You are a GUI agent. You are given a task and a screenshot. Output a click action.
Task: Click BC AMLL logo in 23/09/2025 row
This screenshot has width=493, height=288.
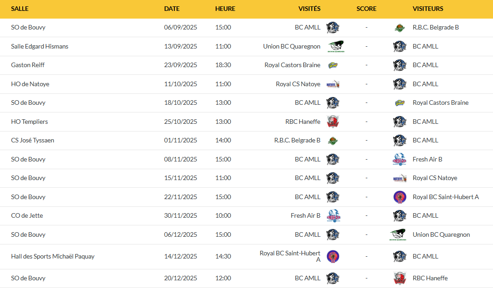tap(399, 65)
